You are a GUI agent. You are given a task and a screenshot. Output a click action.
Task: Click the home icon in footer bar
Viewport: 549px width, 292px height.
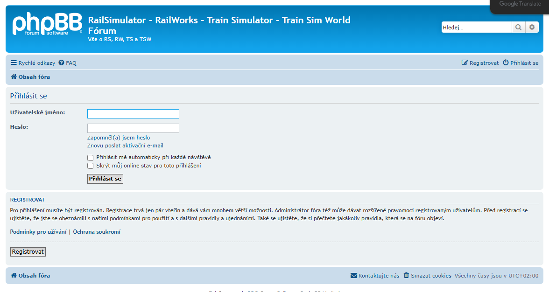click(14, 275)
